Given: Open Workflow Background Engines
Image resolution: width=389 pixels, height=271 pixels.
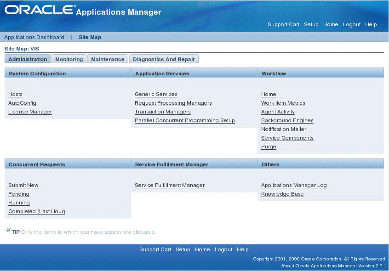Looking at the screenshot, I should [287, 120].
